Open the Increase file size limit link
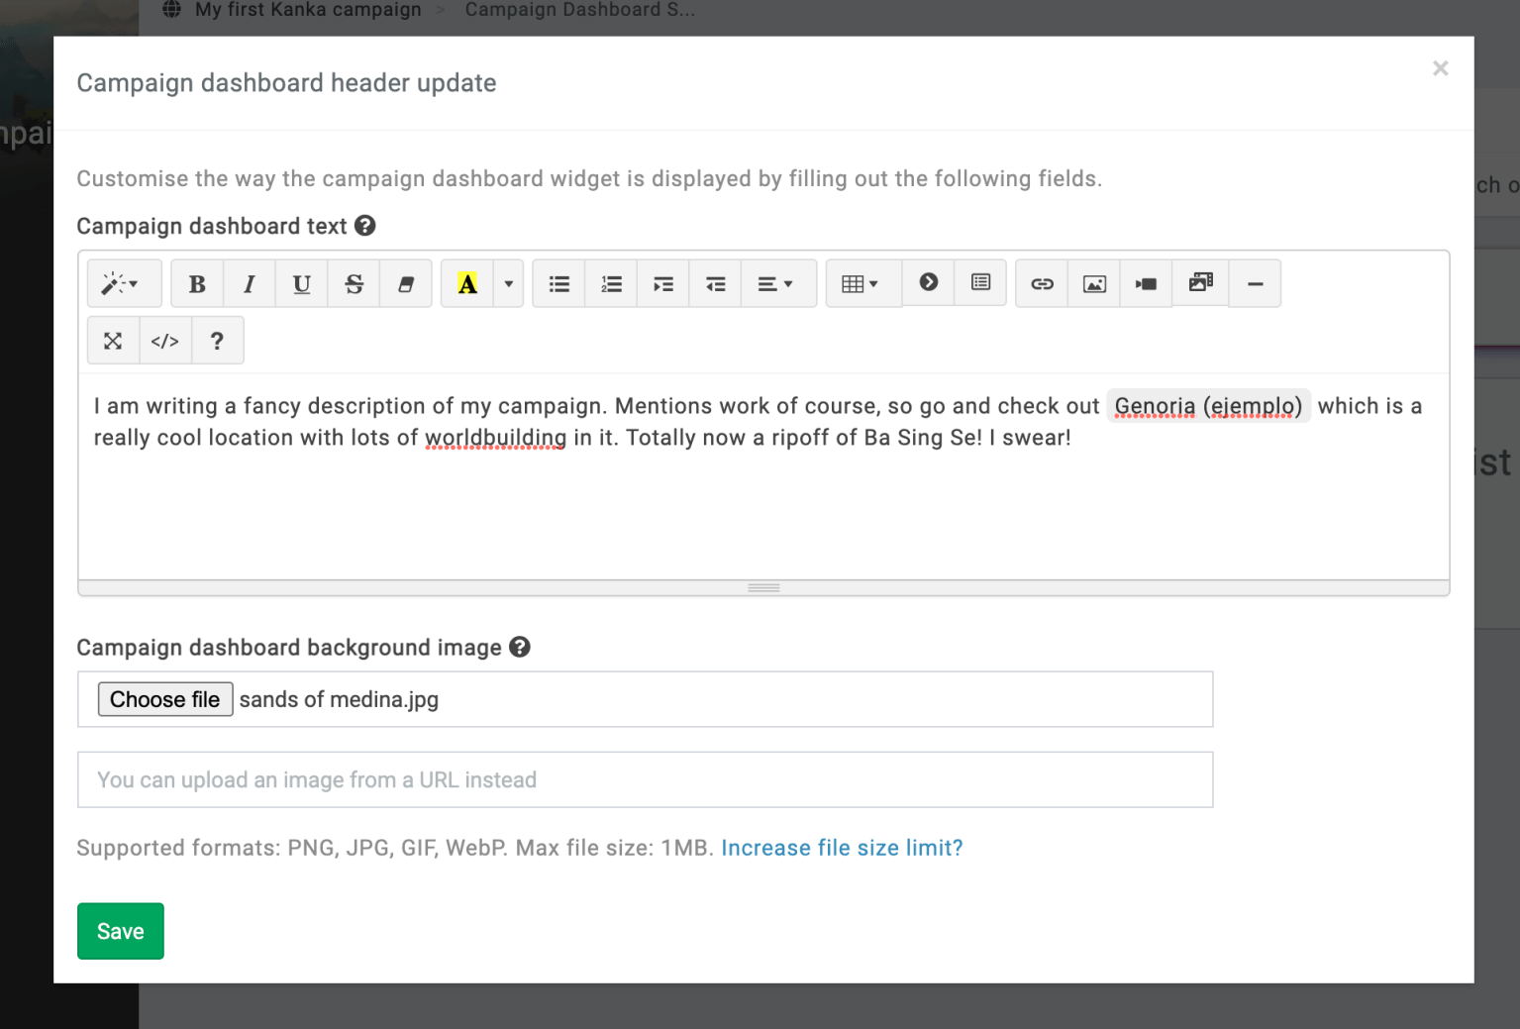Image resolution: width=1520 pixels, height=1029 pixels. pos(841,848)
